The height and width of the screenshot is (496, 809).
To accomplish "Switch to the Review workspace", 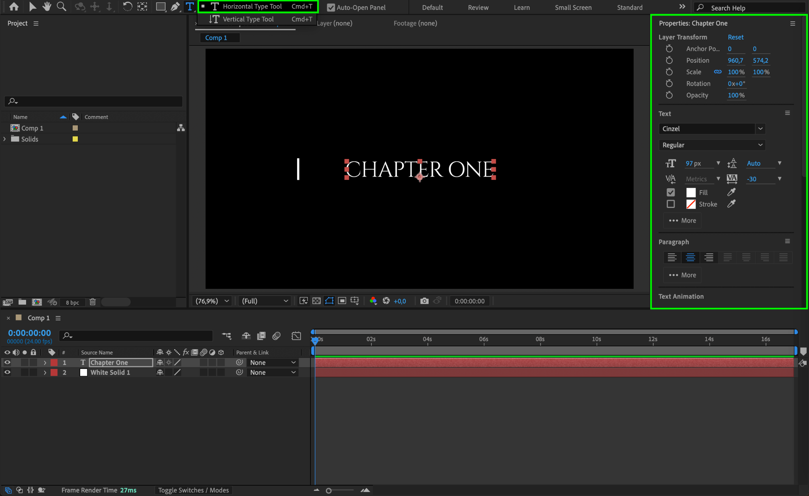I will coord(478,7).
